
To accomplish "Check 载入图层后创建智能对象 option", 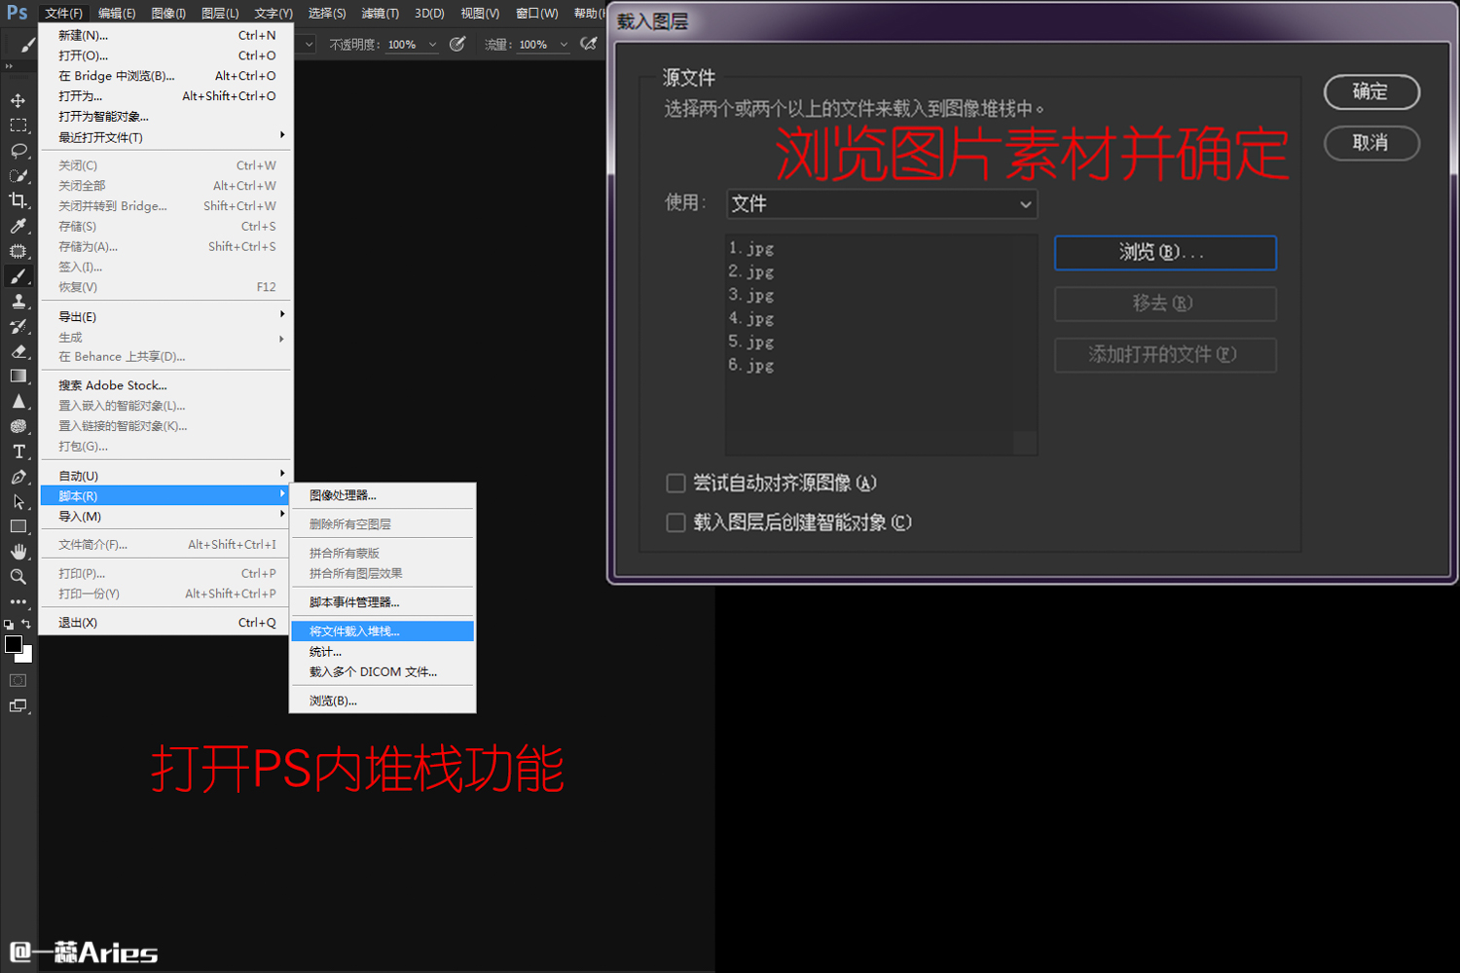I will [675, 523].
